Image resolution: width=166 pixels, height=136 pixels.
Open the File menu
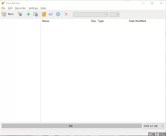point(3,8)
